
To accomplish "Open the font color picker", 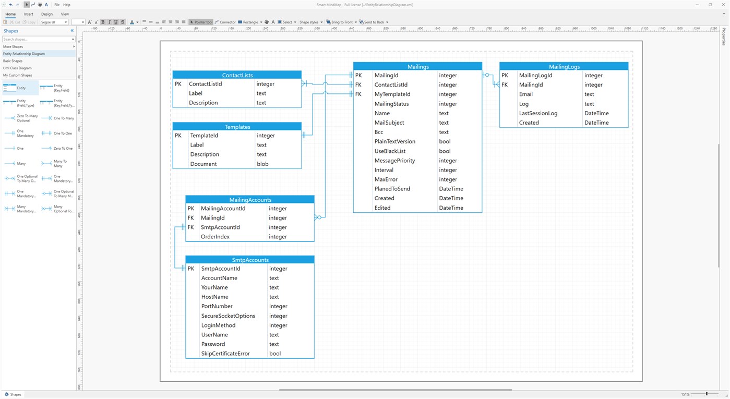I will tap(133, 22).
